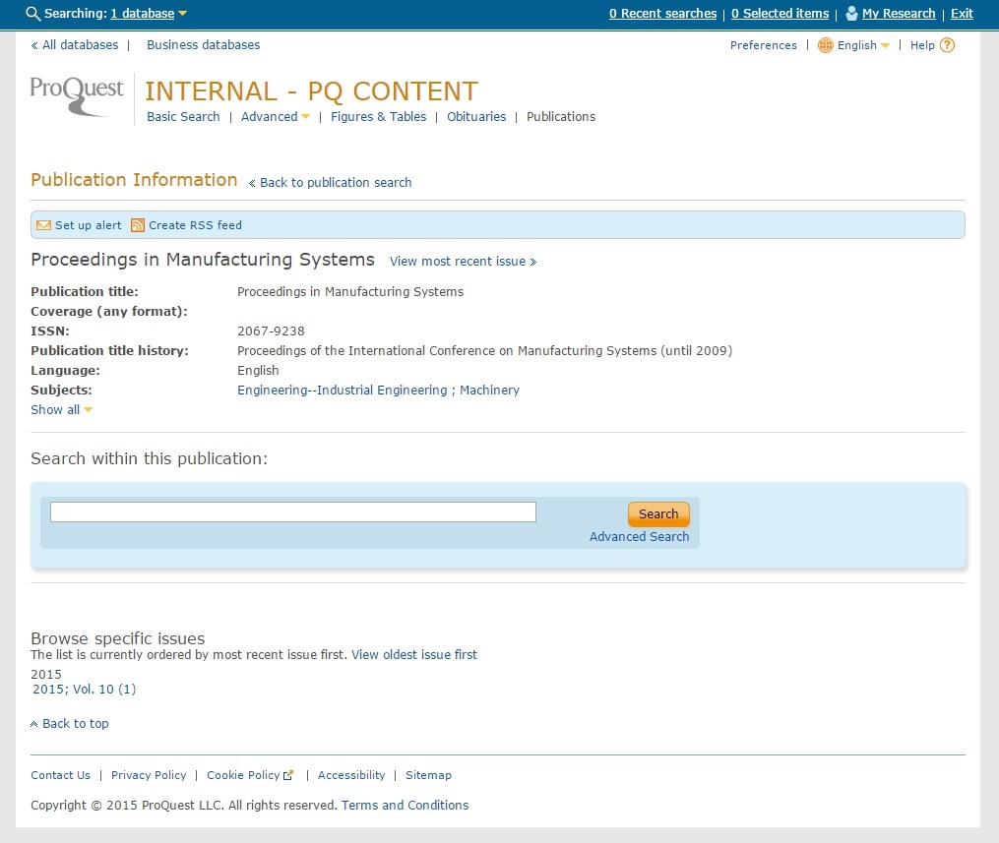This screenshot has width=999, height=843.
Task: Click ISSN value 2067-9238
Action: coord(271,331)
